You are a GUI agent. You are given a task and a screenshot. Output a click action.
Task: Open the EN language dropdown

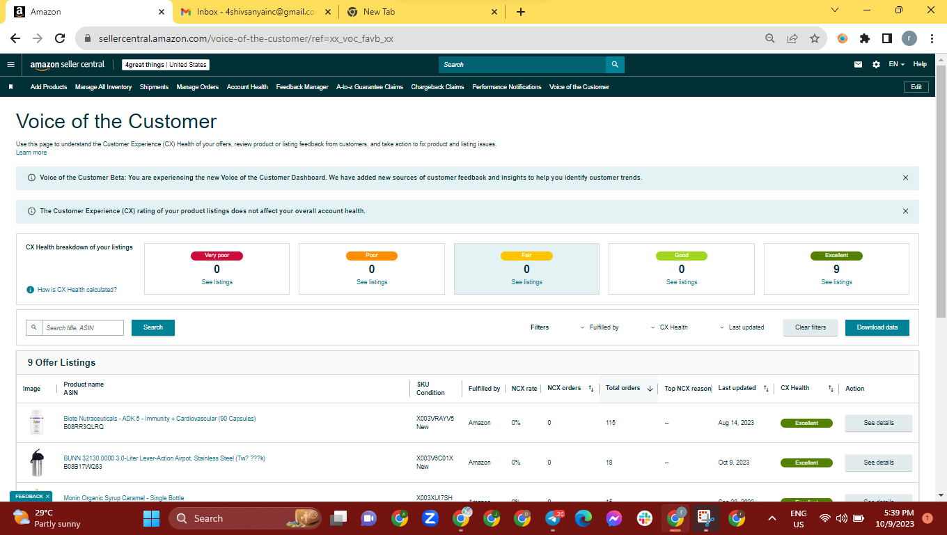coord(896,65)
